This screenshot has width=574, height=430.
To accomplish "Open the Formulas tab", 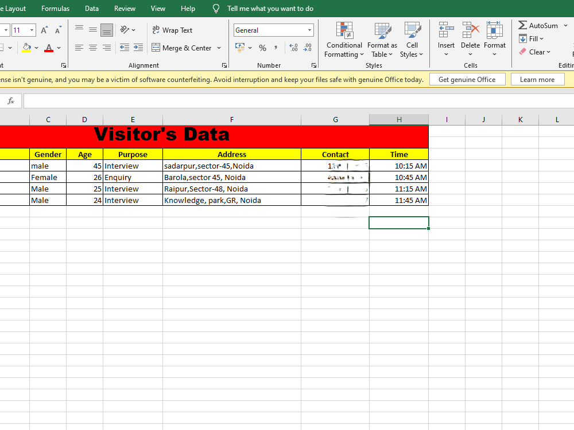I will [x=55, y=9].
